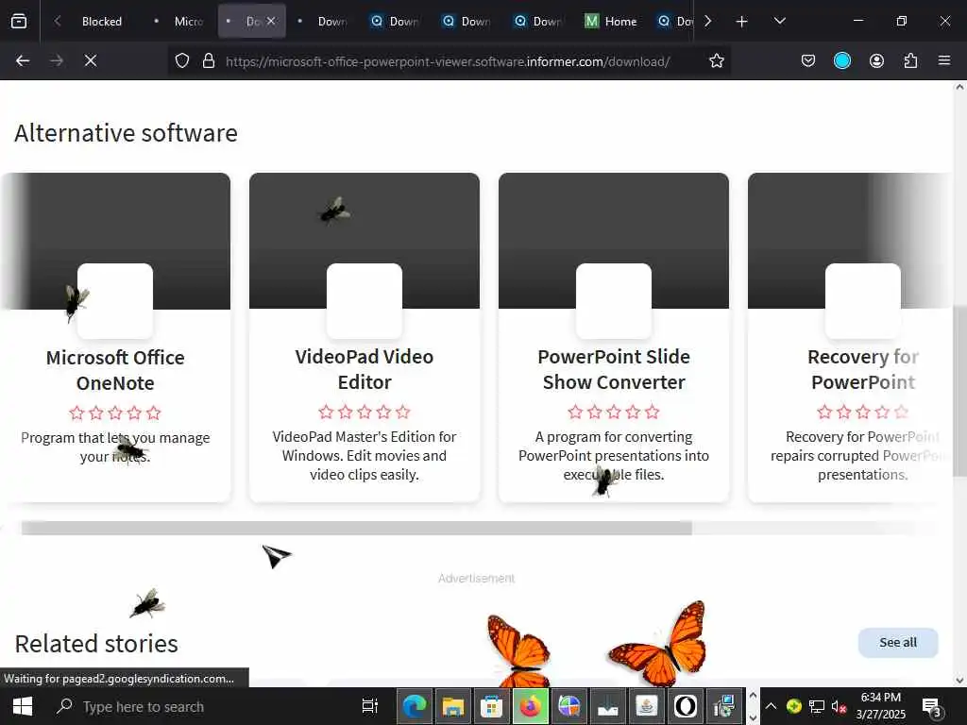This screenshot has width=967, height=725.
Task: Launch Microsoft Edge from the taskbar
Action: click(414, 706)
